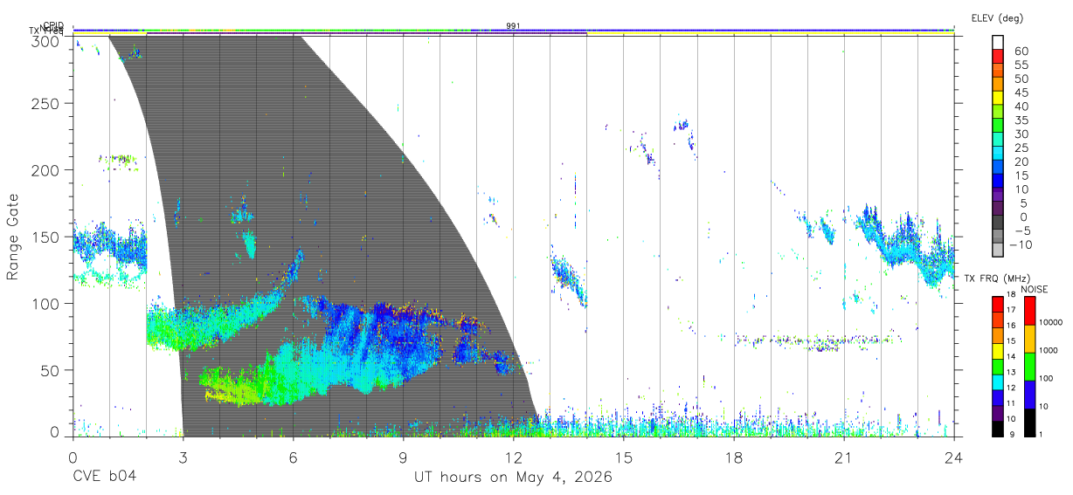Click the 'NOISE' legend title

1035,288
